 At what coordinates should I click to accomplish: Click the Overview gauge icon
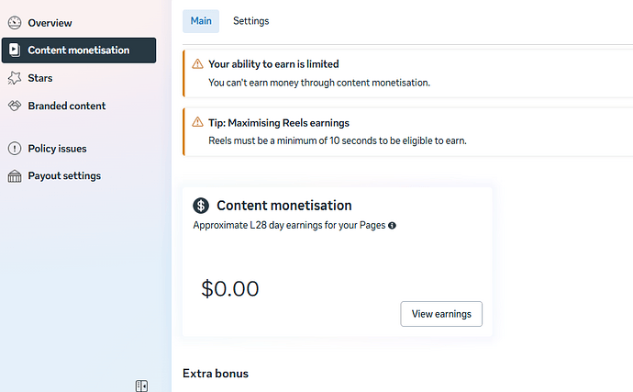click(x=14, y=22)
